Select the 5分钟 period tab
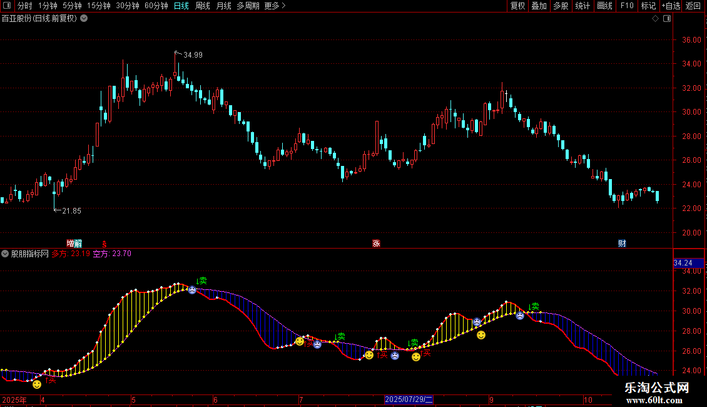This screenshot has width=707, height=407. [72, 6]
